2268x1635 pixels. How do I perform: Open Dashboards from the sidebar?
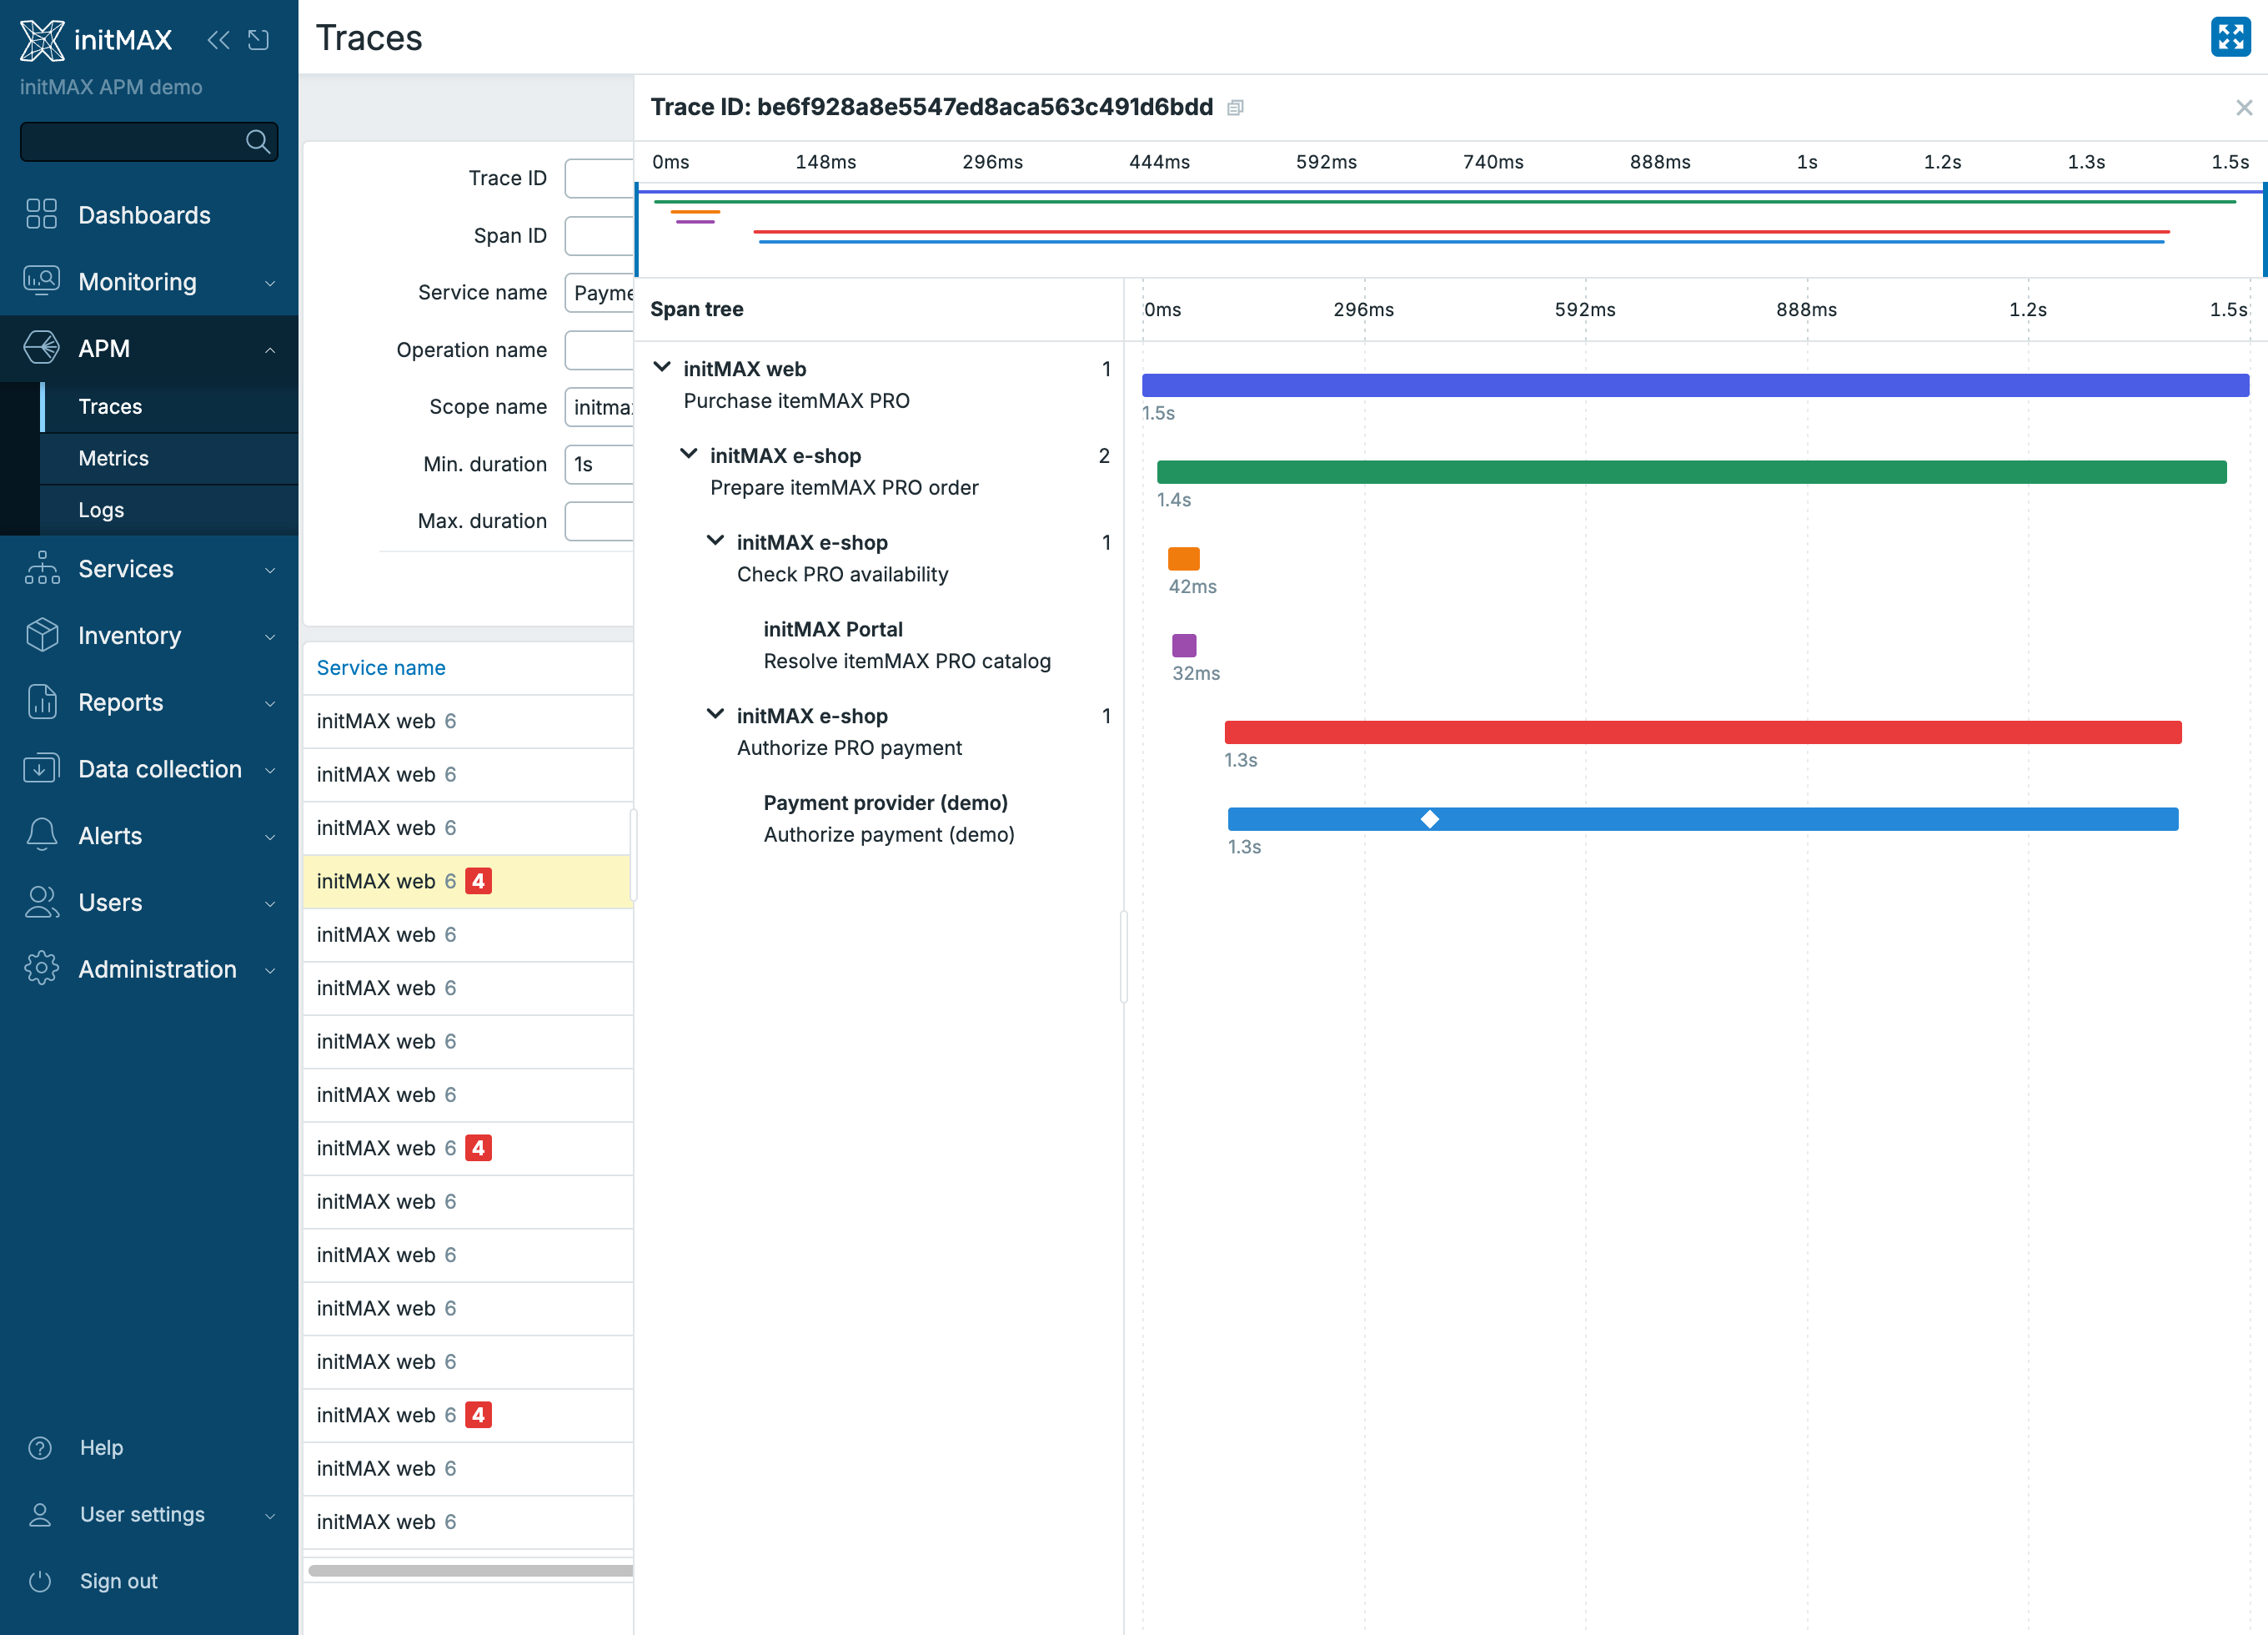[149, 214]
